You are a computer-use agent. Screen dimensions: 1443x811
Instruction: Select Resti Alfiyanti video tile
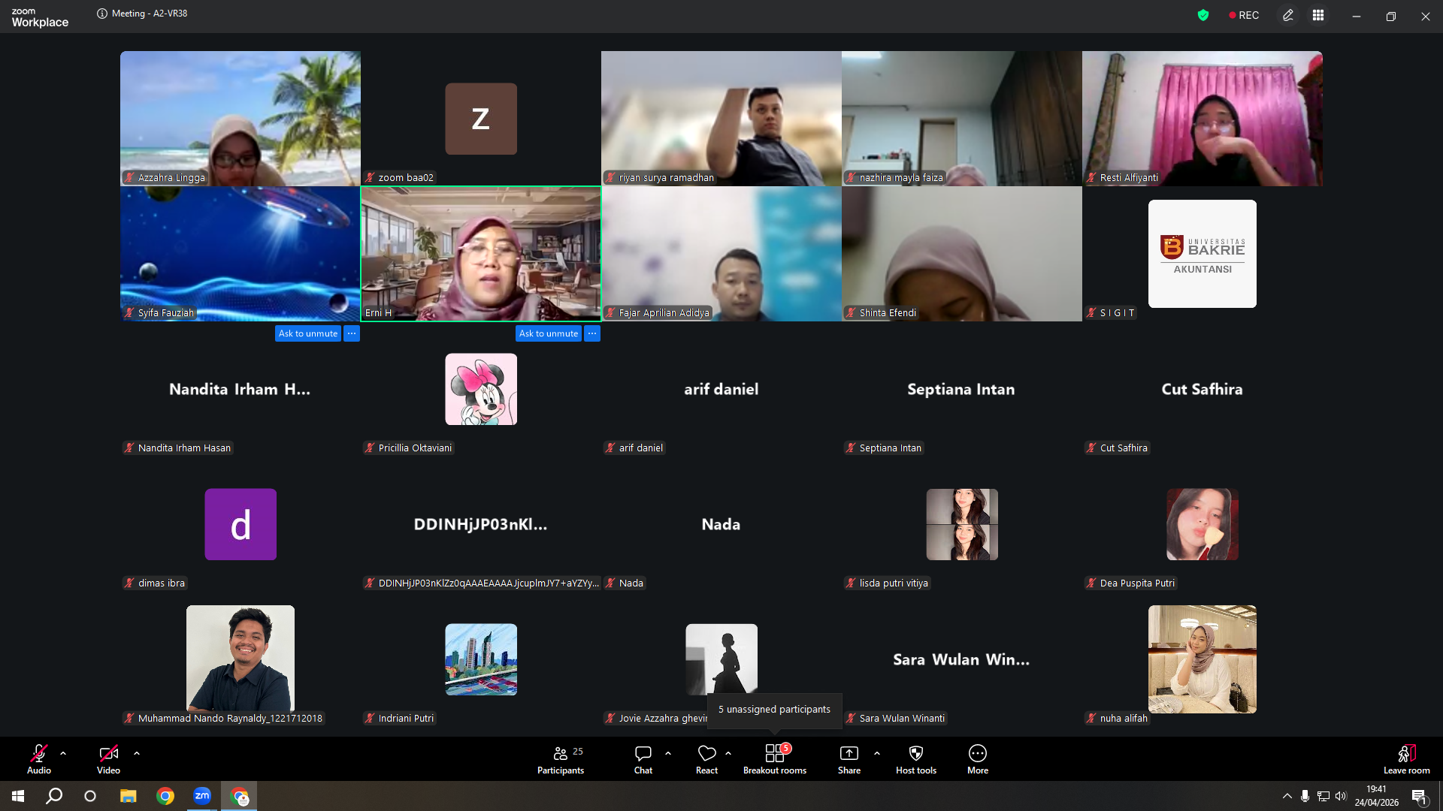click(x=1202, y=119)
